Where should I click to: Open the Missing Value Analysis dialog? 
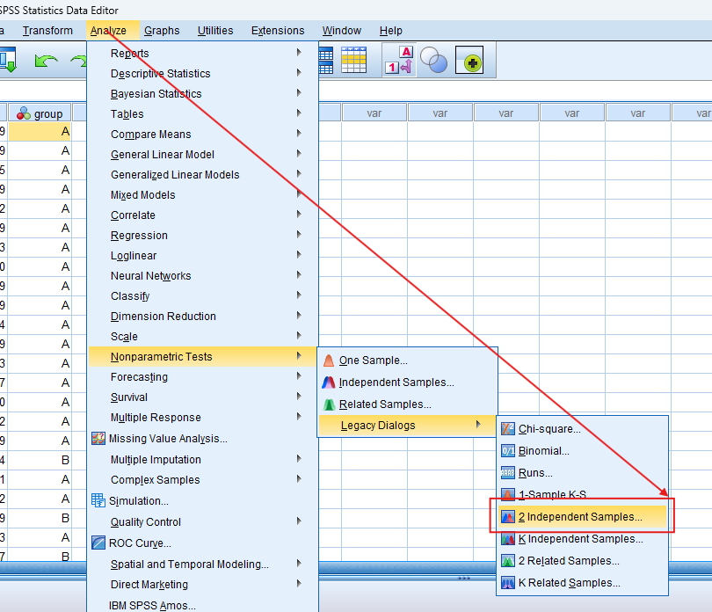167,439
